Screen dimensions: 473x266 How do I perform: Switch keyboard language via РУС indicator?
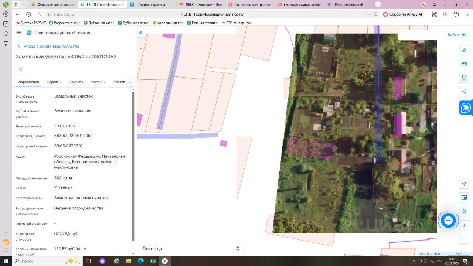coord(439,261)
